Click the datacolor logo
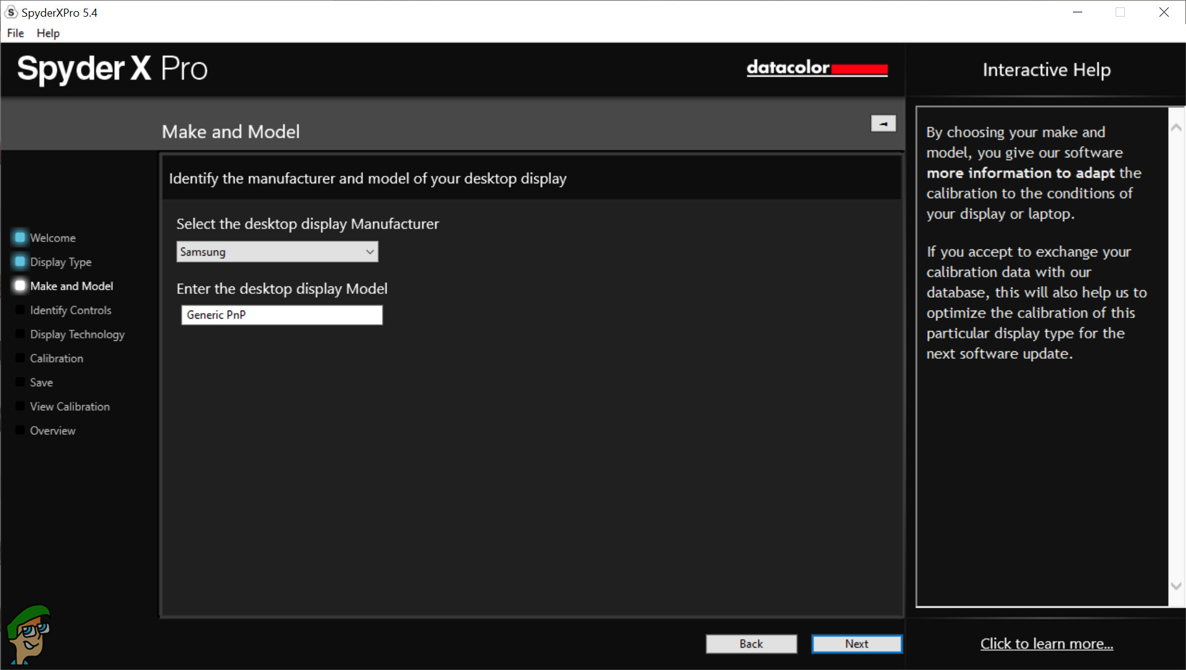 pyautogui.click(x=816, y=68)
